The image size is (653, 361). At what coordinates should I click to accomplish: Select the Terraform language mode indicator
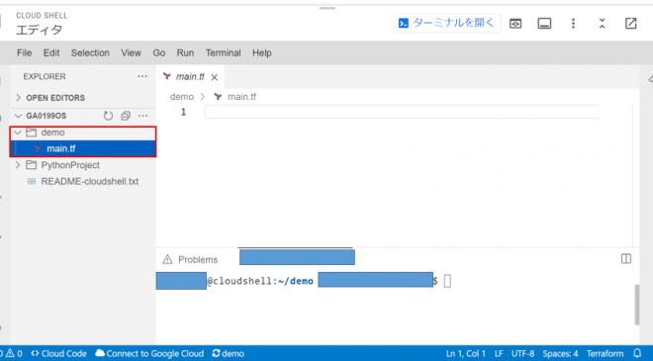(x=606, y=353)
